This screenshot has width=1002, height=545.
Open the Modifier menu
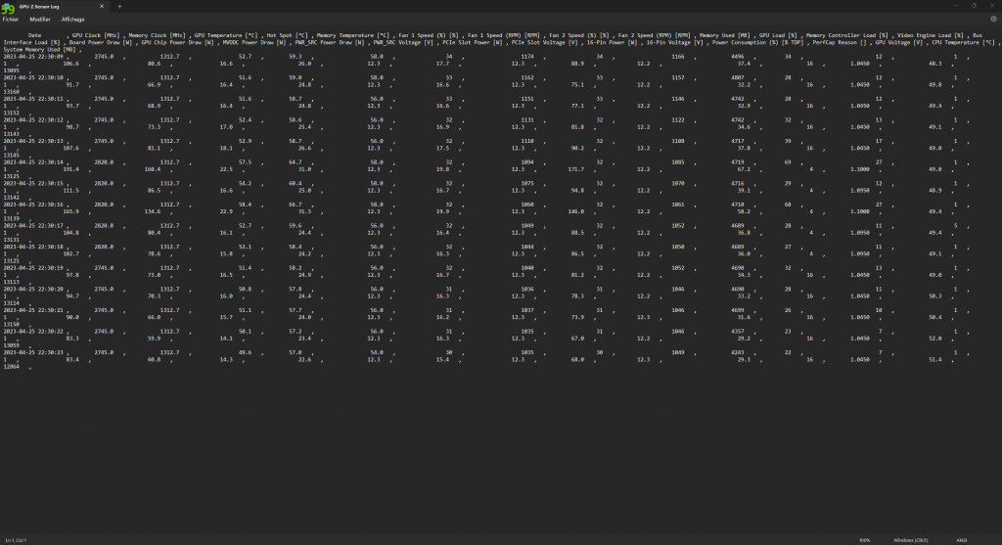39,20
